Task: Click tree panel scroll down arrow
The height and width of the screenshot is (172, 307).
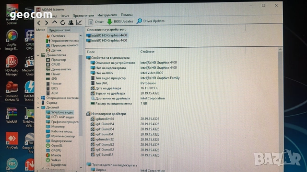Action: tap(81, 168)
